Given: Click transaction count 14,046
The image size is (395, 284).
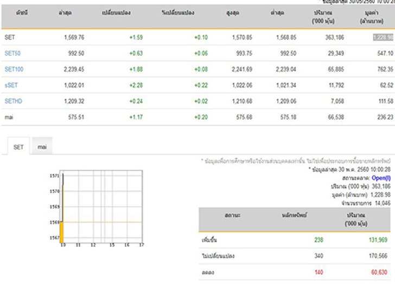Looking at the screenshot, I should (383, 203).
